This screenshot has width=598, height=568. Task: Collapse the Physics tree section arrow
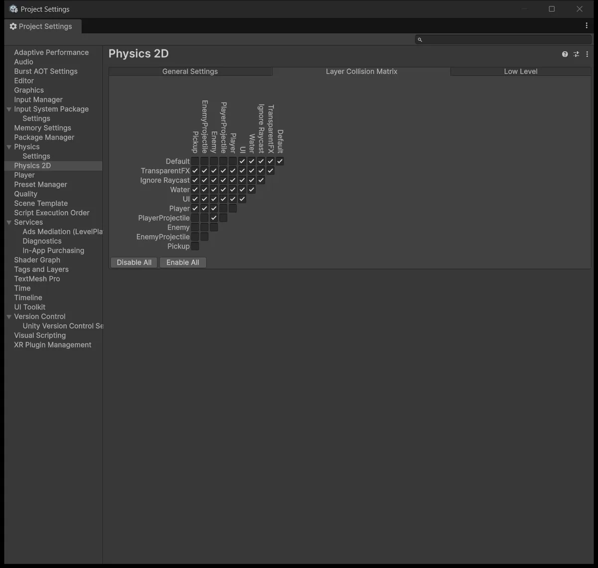(x=9, y=147)
